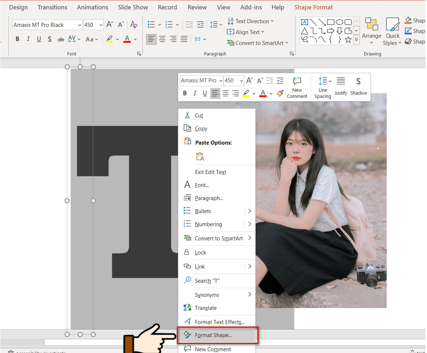Open ribbon font name dropdown
This screenshot has height=353, width=427.
(80, 25)
